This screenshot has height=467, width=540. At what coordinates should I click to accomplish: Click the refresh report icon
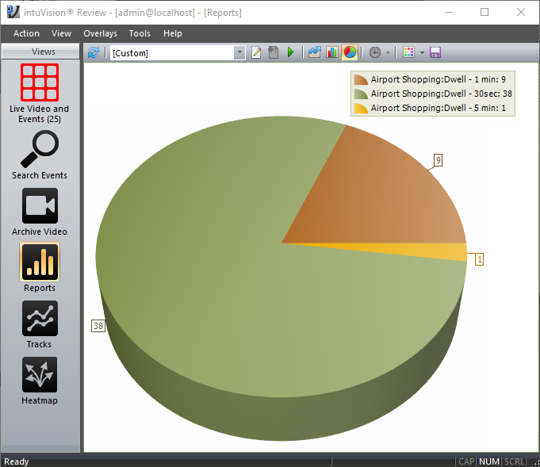[x=94, y=52]
